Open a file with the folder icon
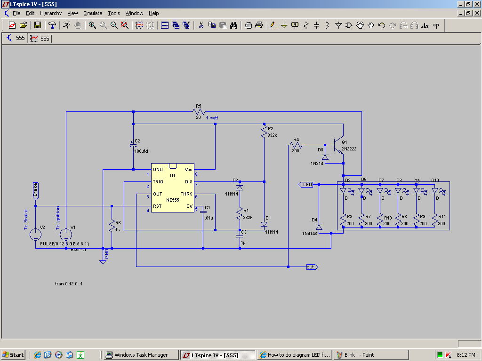 point(24,25)
